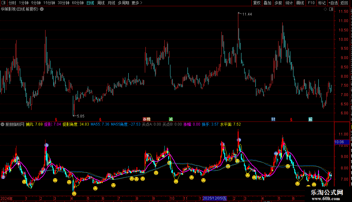This screenshot has height=202, width=352.
Task: Toggle the right side panel icon
Action: pyautogui.click(x=331, y=9)
